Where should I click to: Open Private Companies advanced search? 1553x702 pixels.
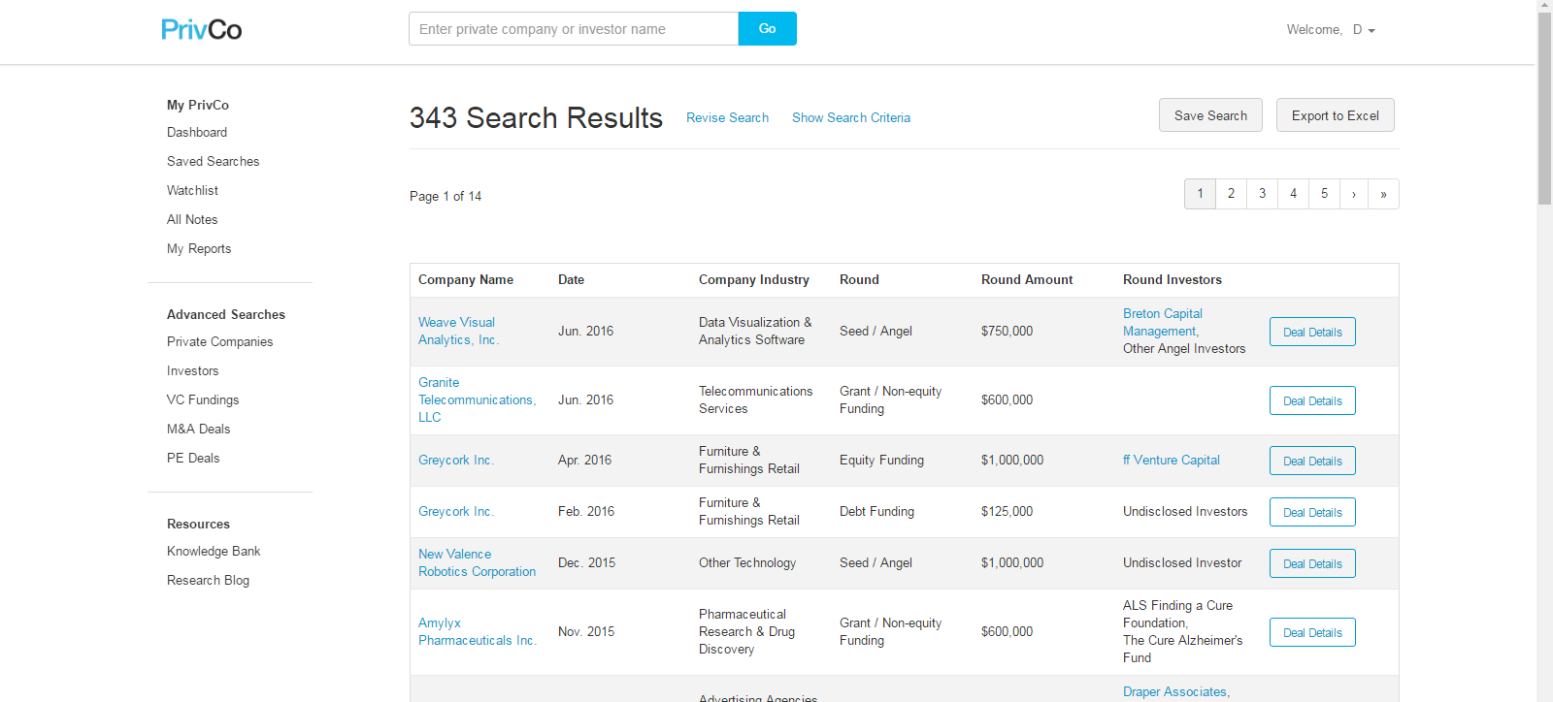[x=220, y=341]
